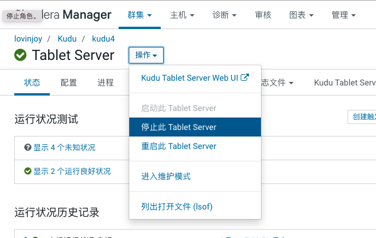The height and width of the screenshot is (238, 376).
Task: Choose 重启此 Tablet Server
Action: point(195,146)
